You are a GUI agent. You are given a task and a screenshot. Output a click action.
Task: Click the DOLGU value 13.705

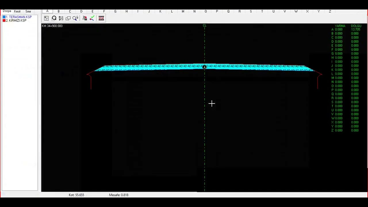click(x=356, y=30)
